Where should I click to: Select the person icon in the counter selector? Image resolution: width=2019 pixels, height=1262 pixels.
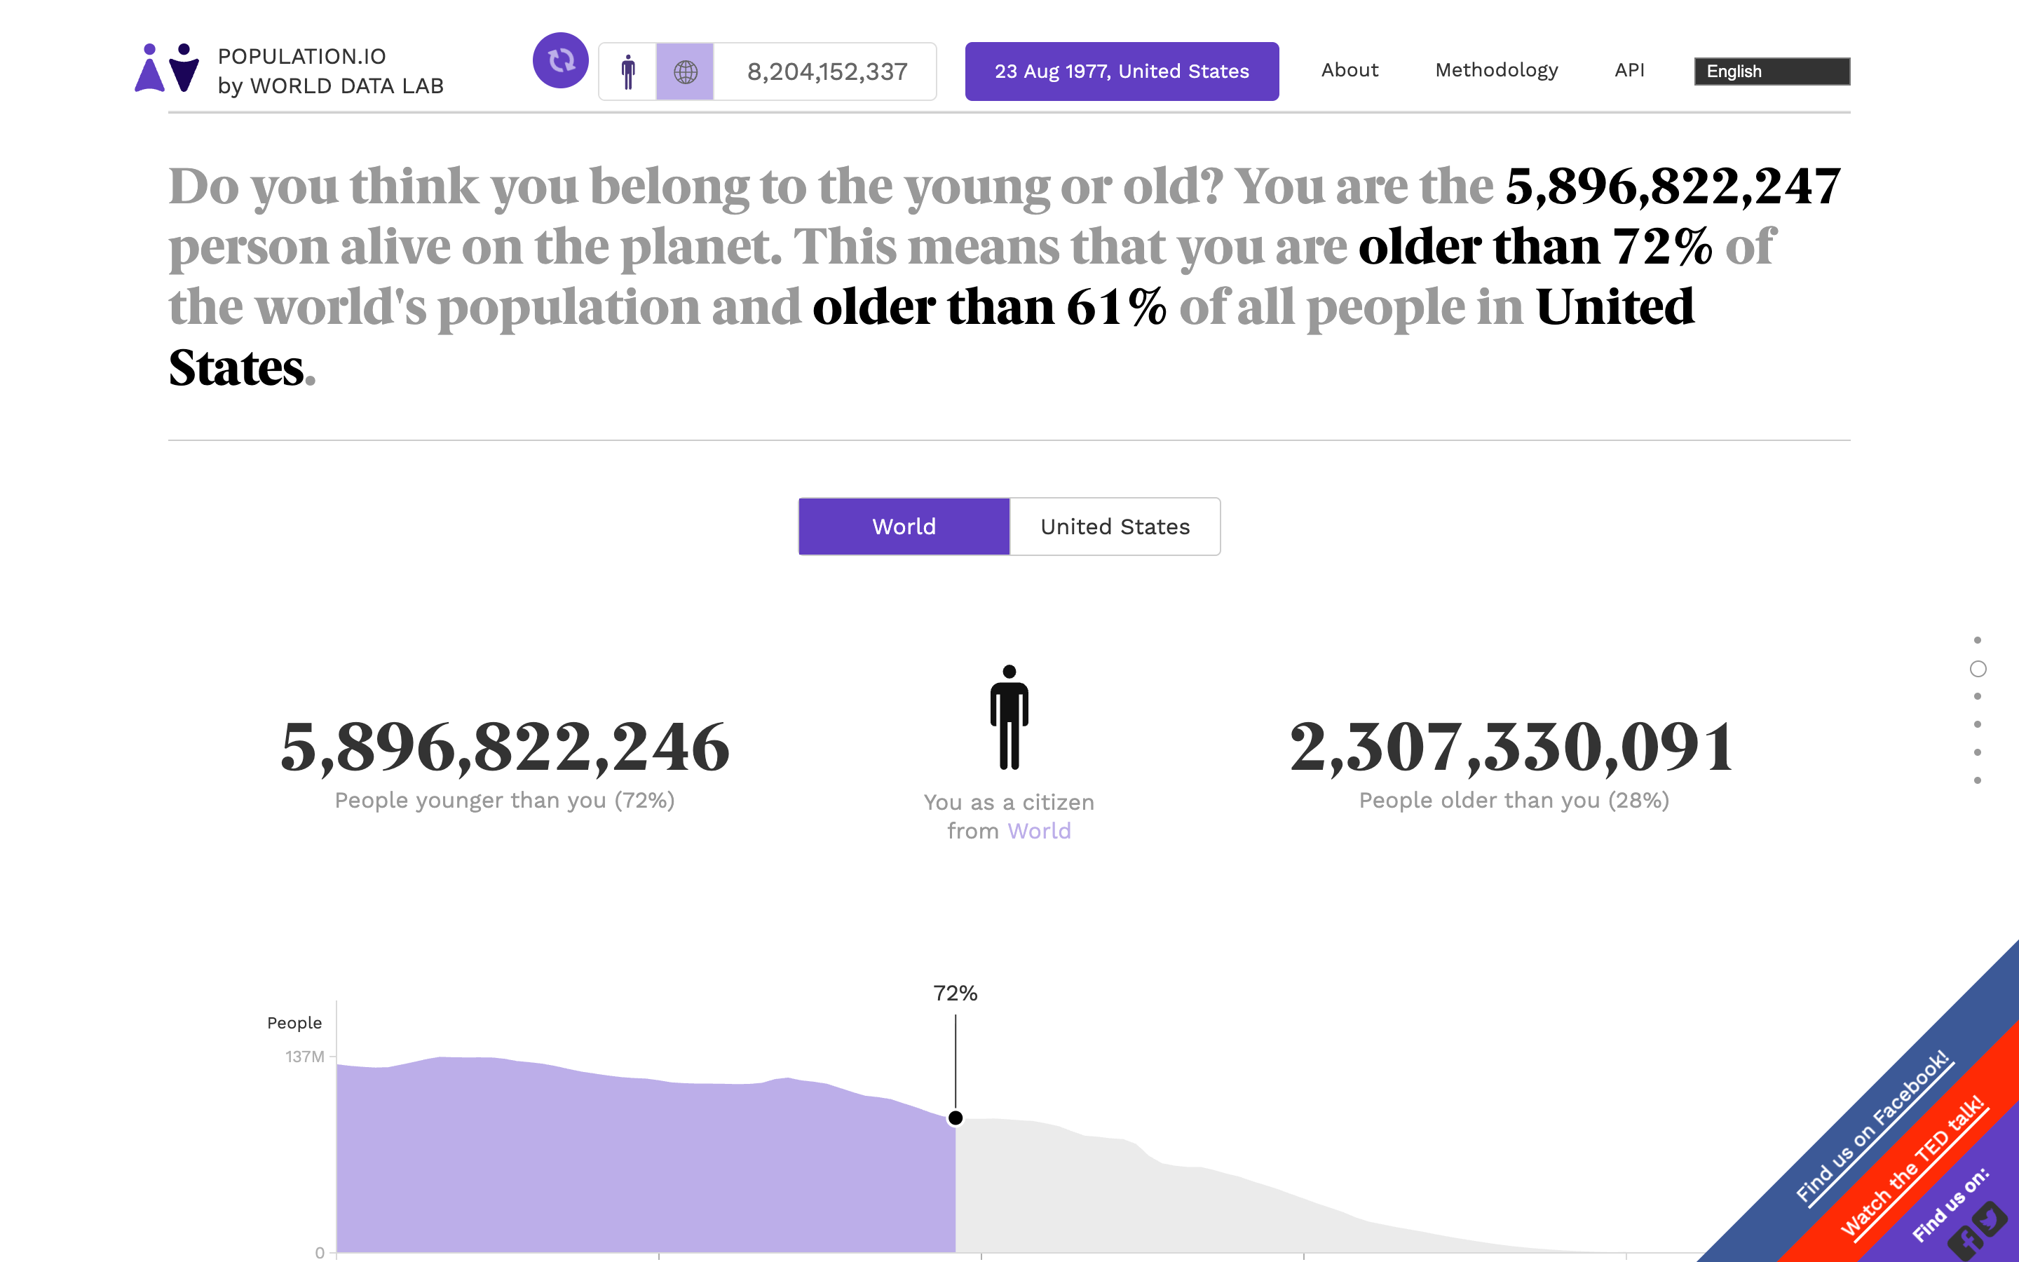point(628,71)
